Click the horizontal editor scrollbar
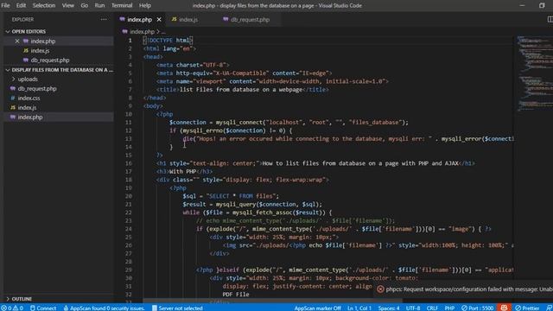 (x=272, y=301)
